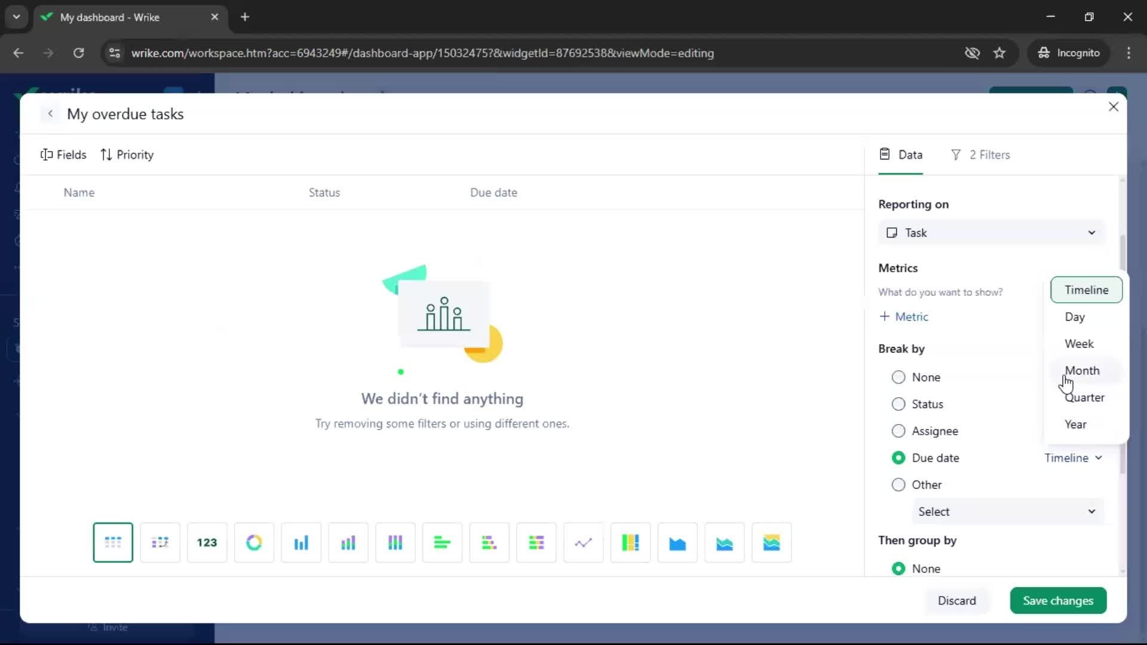Expand the Reporting on Task dropdown

992,232
